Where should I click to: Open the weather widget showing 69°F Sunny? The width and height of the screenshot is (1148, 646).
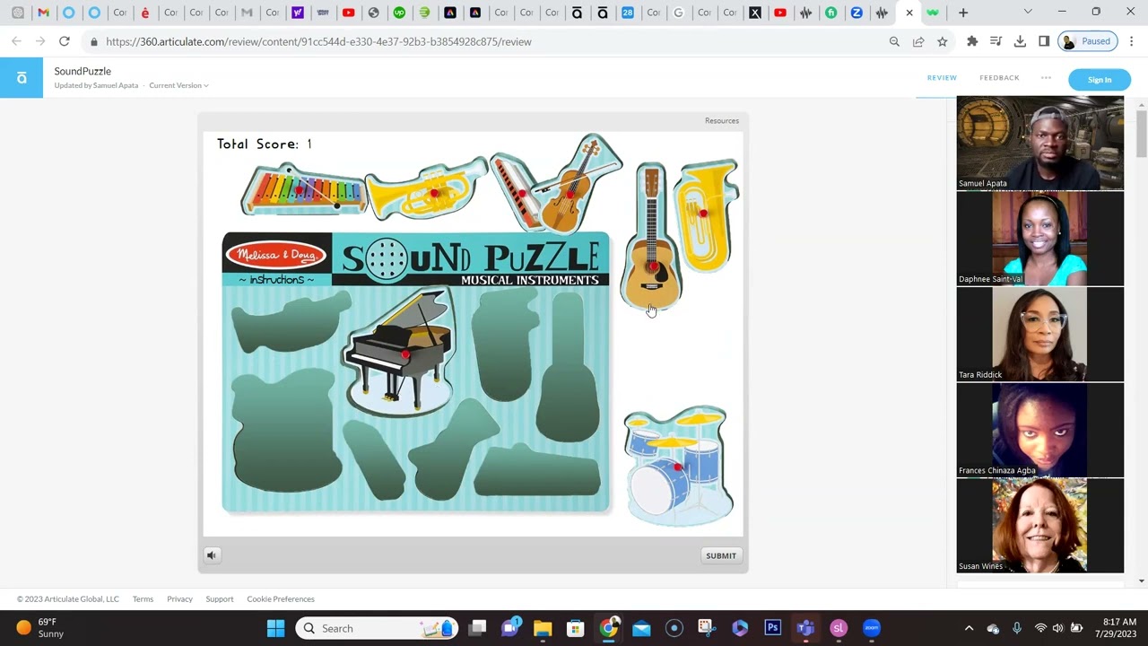tap(39, 628)
